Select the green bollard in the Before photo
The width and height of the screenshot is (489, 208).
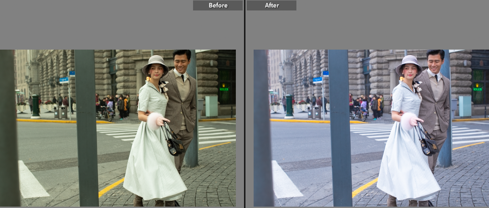point(35,107)
